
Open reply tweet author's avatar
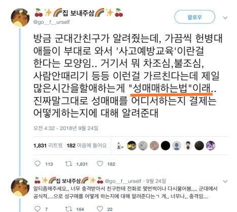click(20, 187)
